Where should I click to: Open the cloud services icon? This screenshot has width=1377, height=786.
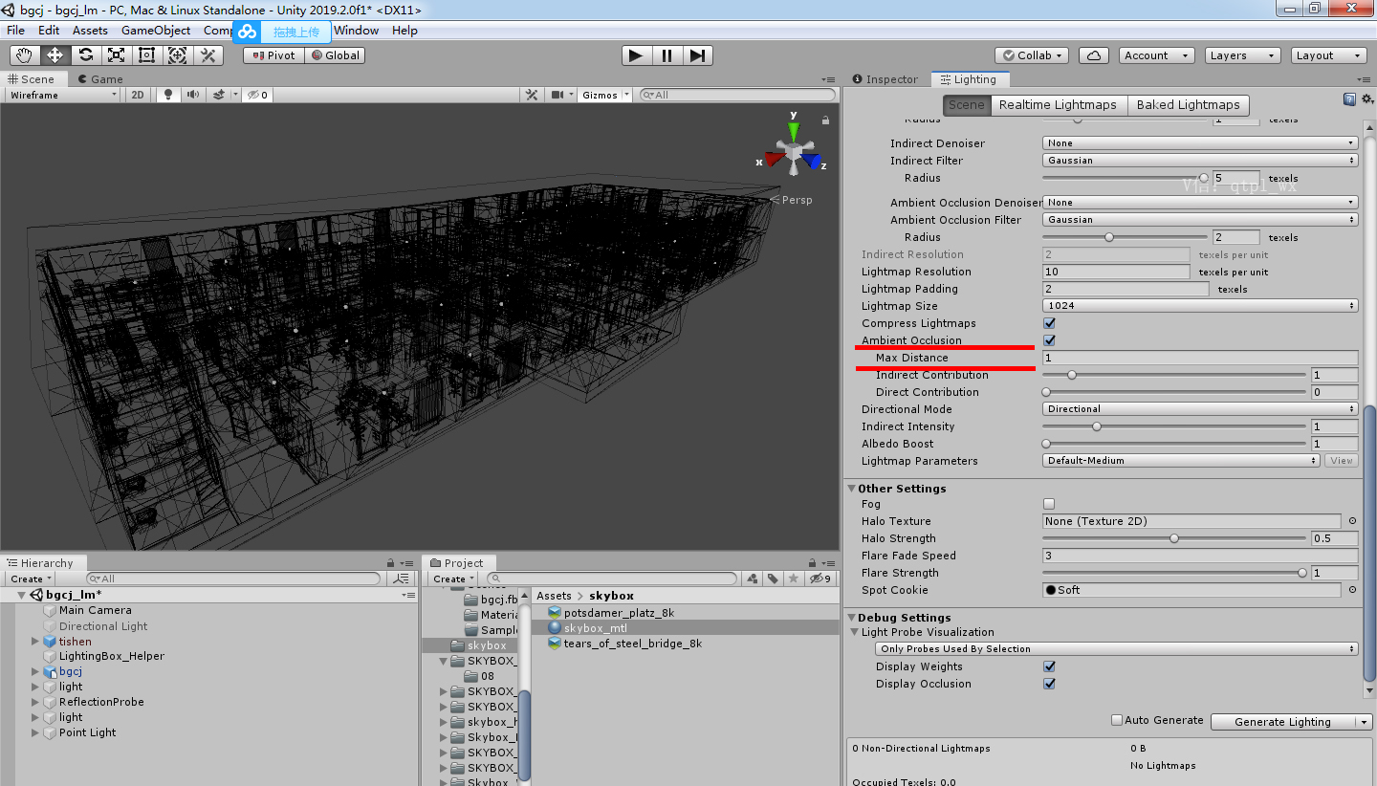[x=1092, y=55]
